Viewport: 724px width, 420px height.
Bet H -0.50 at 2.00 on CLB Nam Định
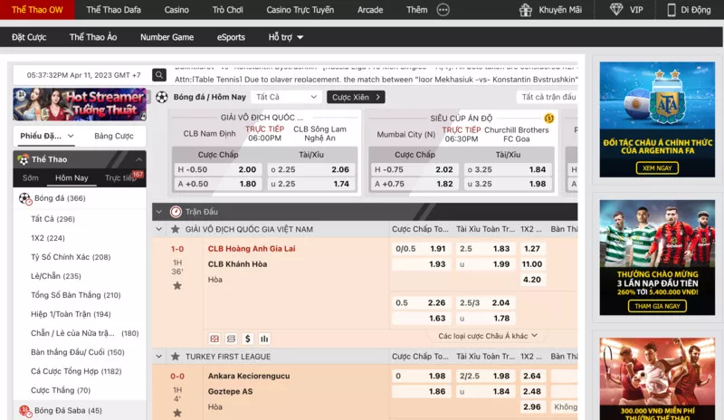click(217, 169)
